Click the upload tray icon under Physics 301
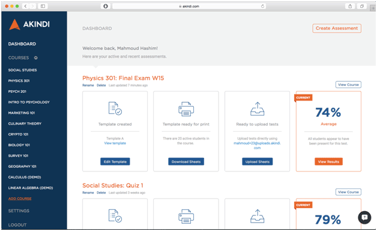This screenshot has height=231, width=377. (258, 109)
